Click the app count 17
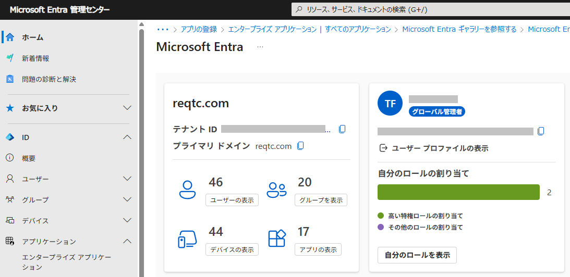This screenshot has width=570, height=277. (x=304, y=232)
